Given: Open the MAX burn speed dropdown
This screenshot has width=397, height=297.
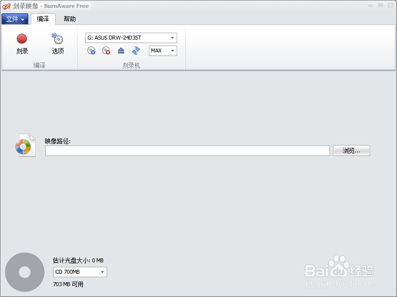Looking at the screenshot, I should [163, 51].
